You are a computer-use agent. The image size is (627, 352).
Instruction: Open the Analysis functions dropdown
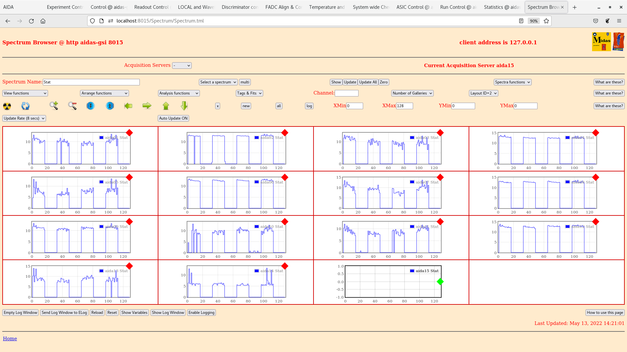[179, 93]
